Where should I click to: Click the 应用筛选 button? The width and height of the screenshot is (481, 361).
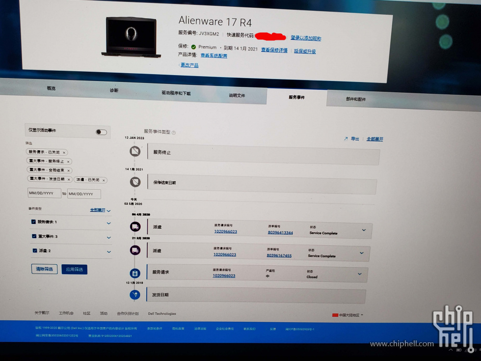click(x=74, y=269)
